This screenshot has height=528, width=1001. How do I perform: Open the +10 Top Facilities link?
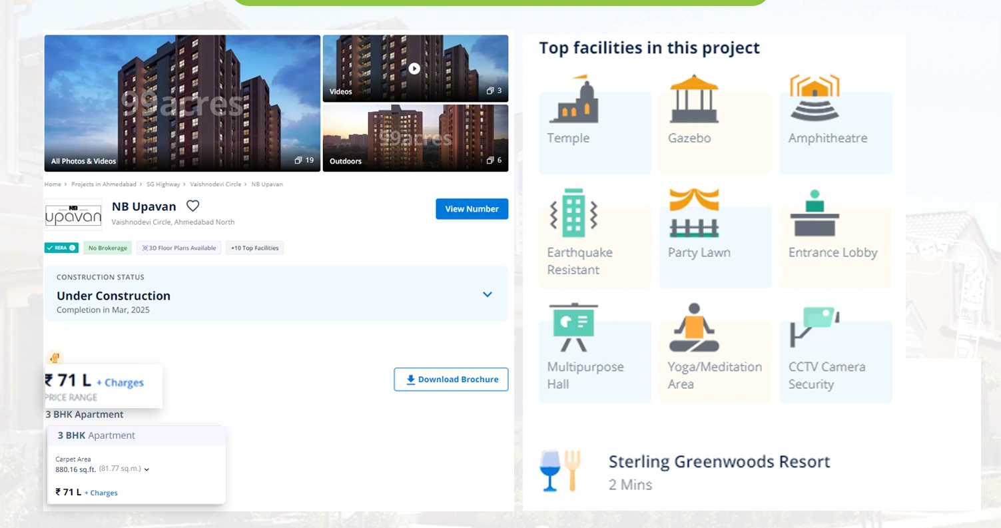click(x=254, y=247)
